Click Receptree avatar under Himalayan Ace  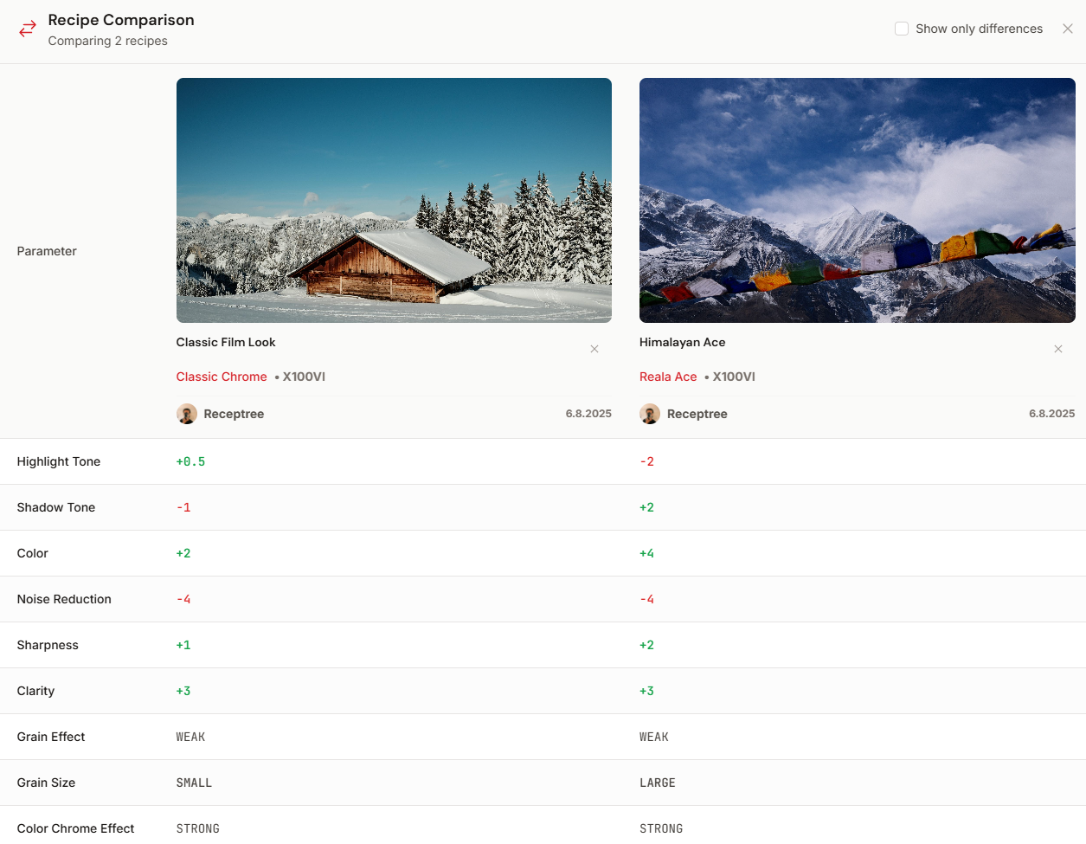click(x=650, y=414)
